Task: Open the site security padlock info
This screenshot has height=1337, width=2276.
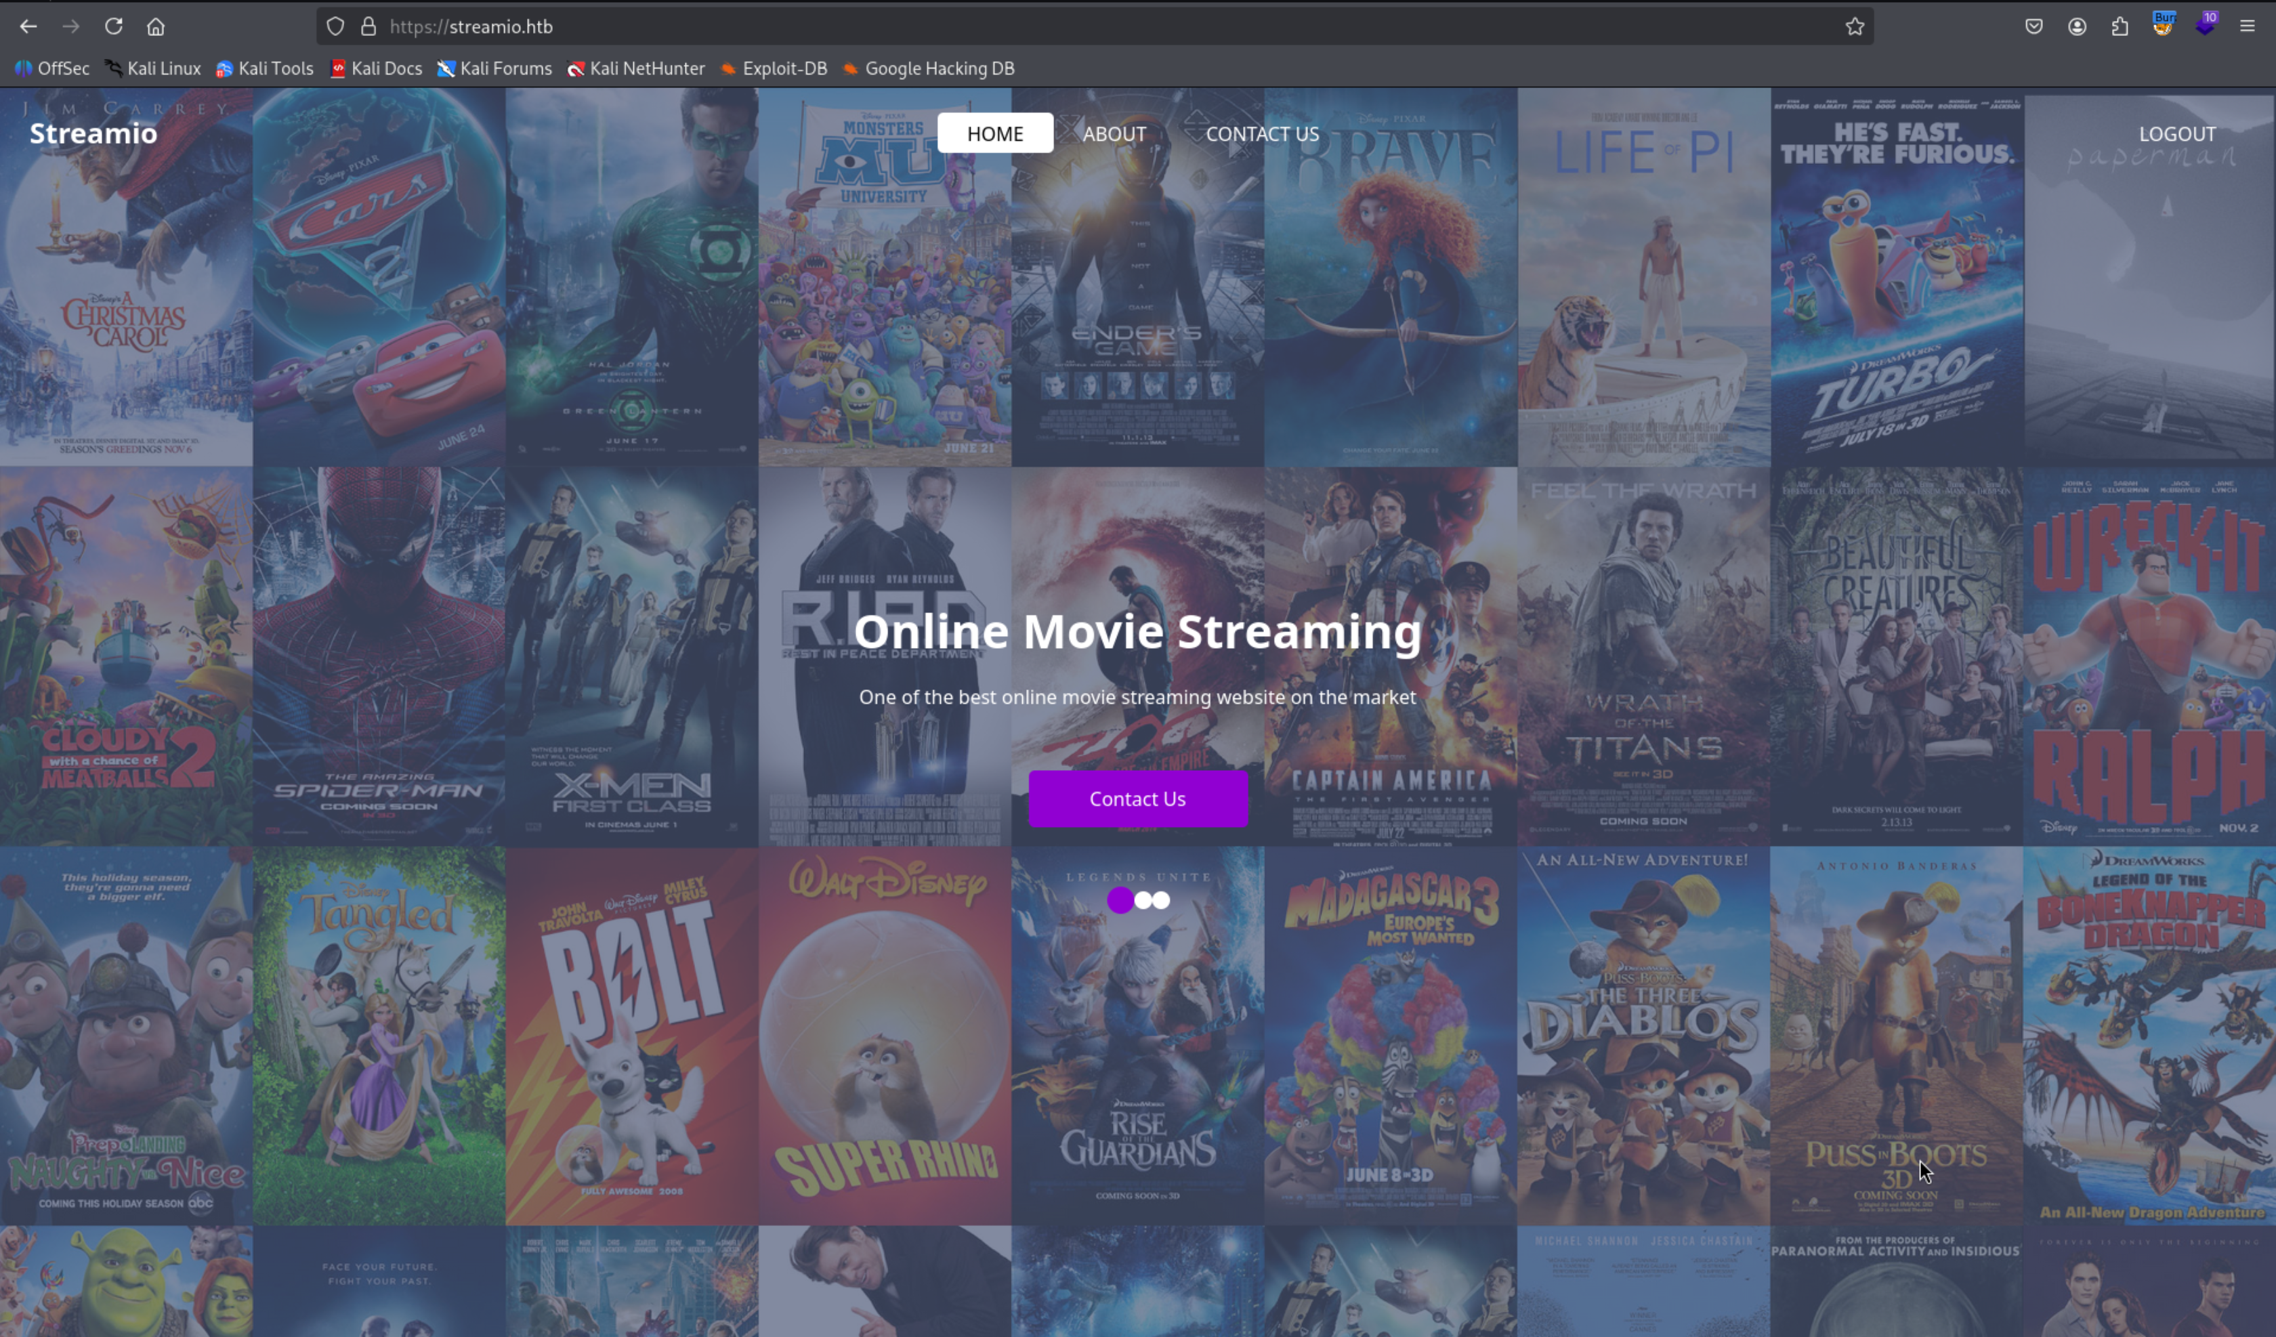Action: [x=368, y=26]
